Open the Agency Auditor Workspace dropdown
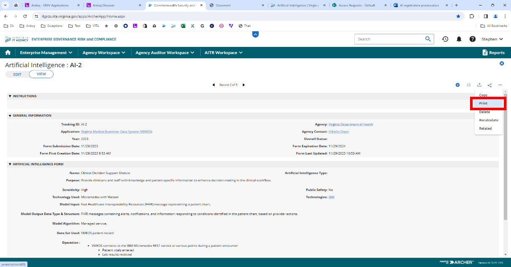 click(165, 53)
